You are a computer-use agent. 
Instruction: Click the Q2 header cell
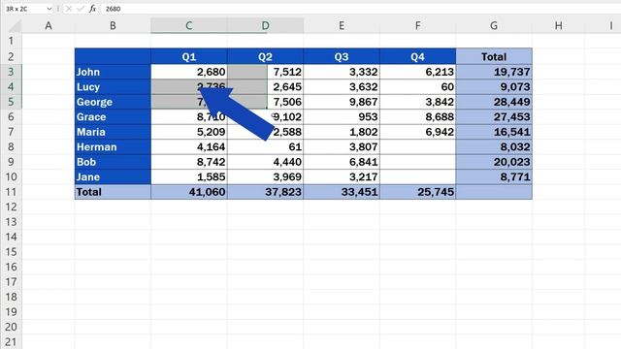(265, 56)
